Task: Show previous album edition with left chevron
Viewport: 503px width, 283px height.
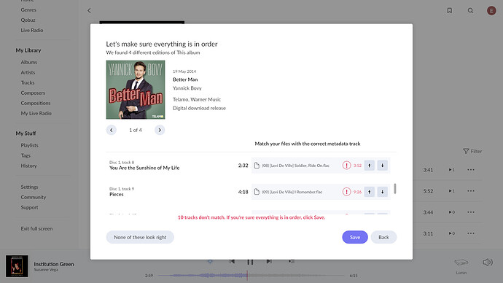Action: pos(112,130)
